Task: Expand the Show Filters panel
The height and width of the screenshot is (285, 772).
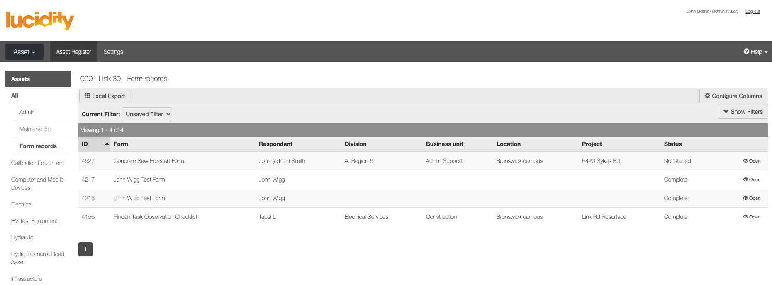Action: (743, 112)
